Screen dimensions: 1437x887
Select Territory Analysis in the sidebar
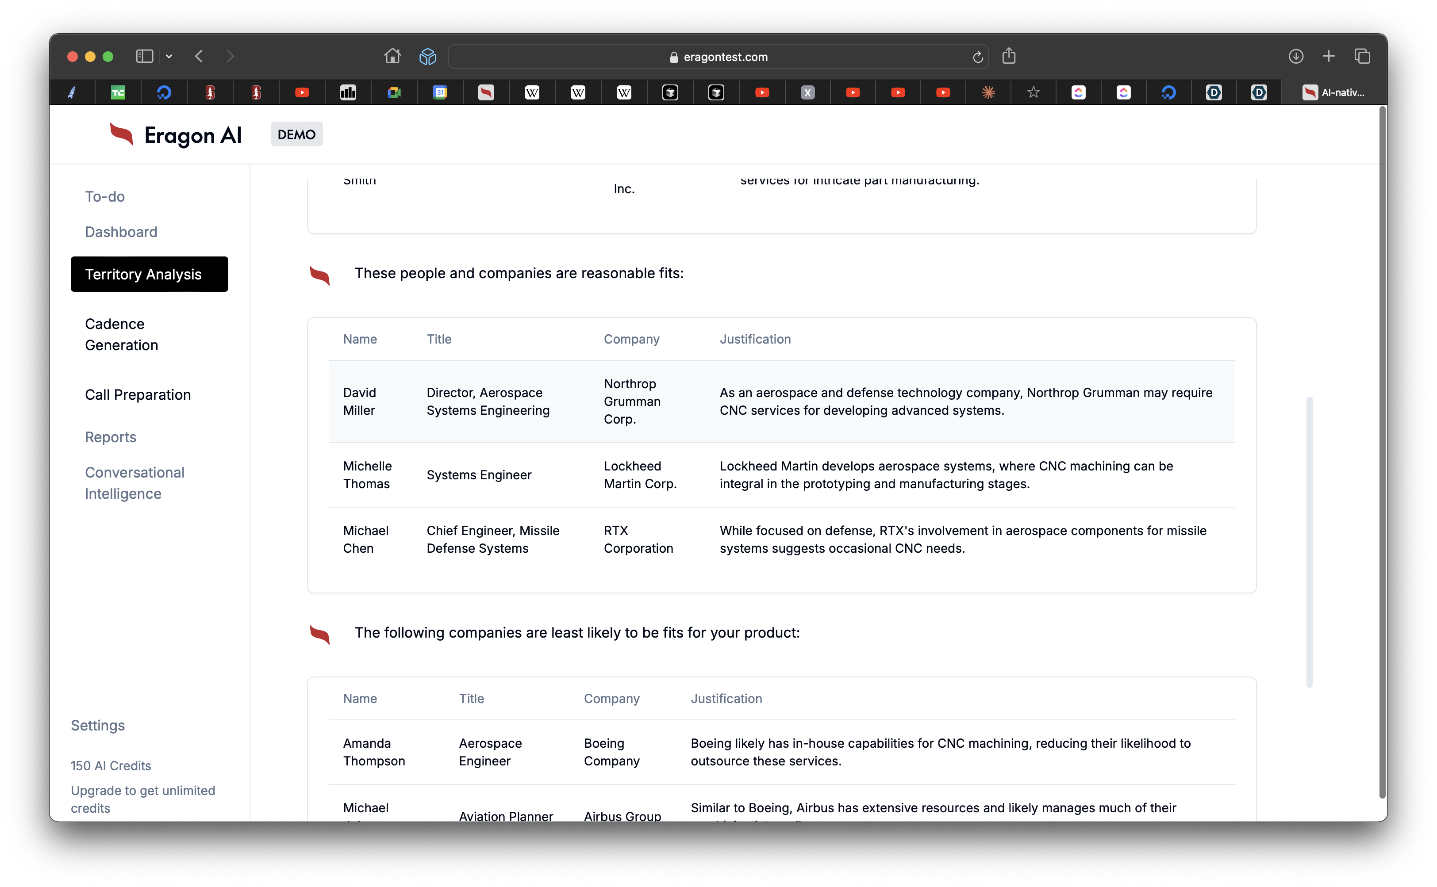click(x=149, y=274)
